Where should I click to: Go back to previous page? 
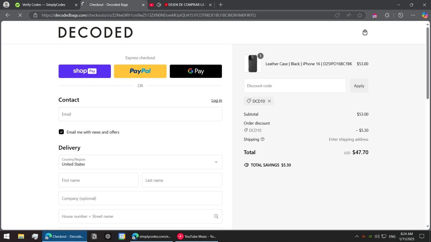coord(8,15)
